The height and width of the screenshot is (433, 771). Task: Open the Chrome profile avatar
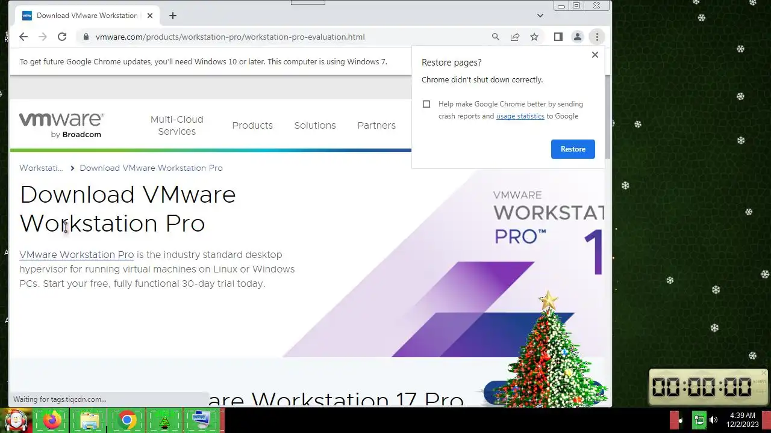[578, 37]
